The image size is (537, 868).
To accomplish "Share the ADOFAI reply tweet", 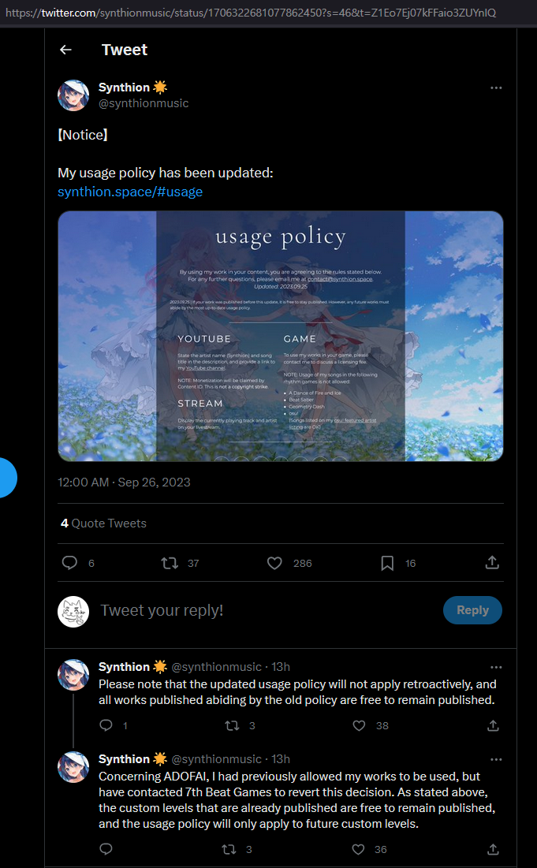I will (x=493, y=849).
